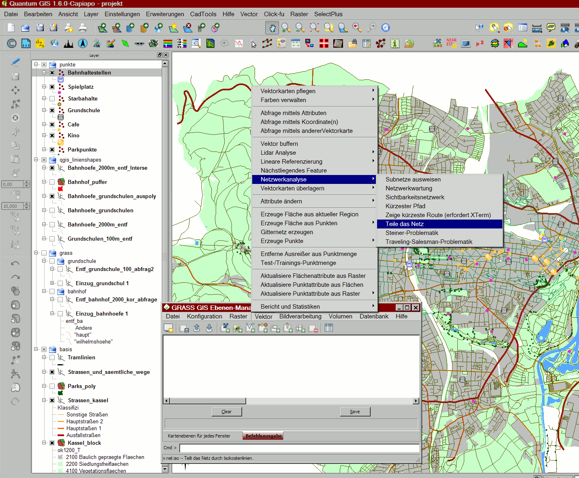Expand the Einzug_grundschul 1 tree node
The image size is (579, 478).
point(52,283)
